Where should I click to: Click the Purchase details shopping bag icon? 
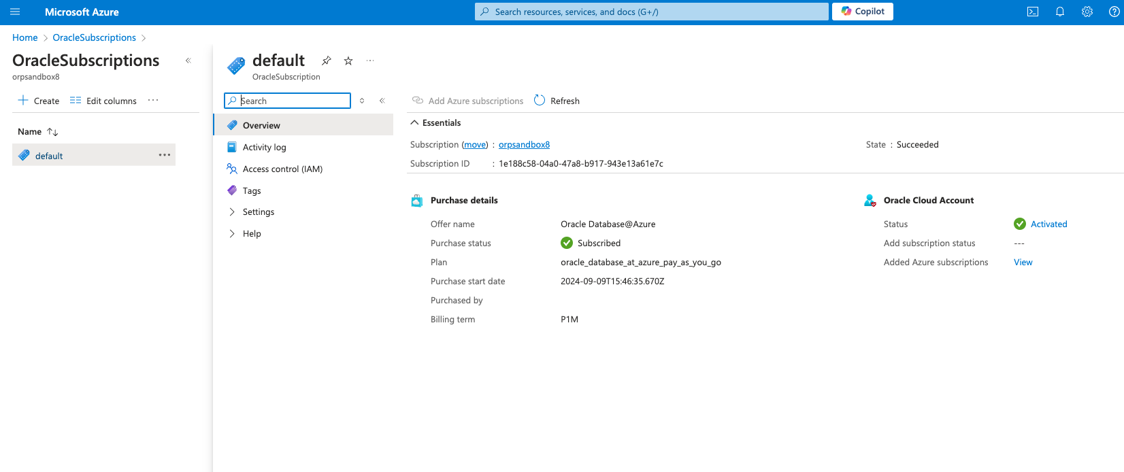pos(417,201)
